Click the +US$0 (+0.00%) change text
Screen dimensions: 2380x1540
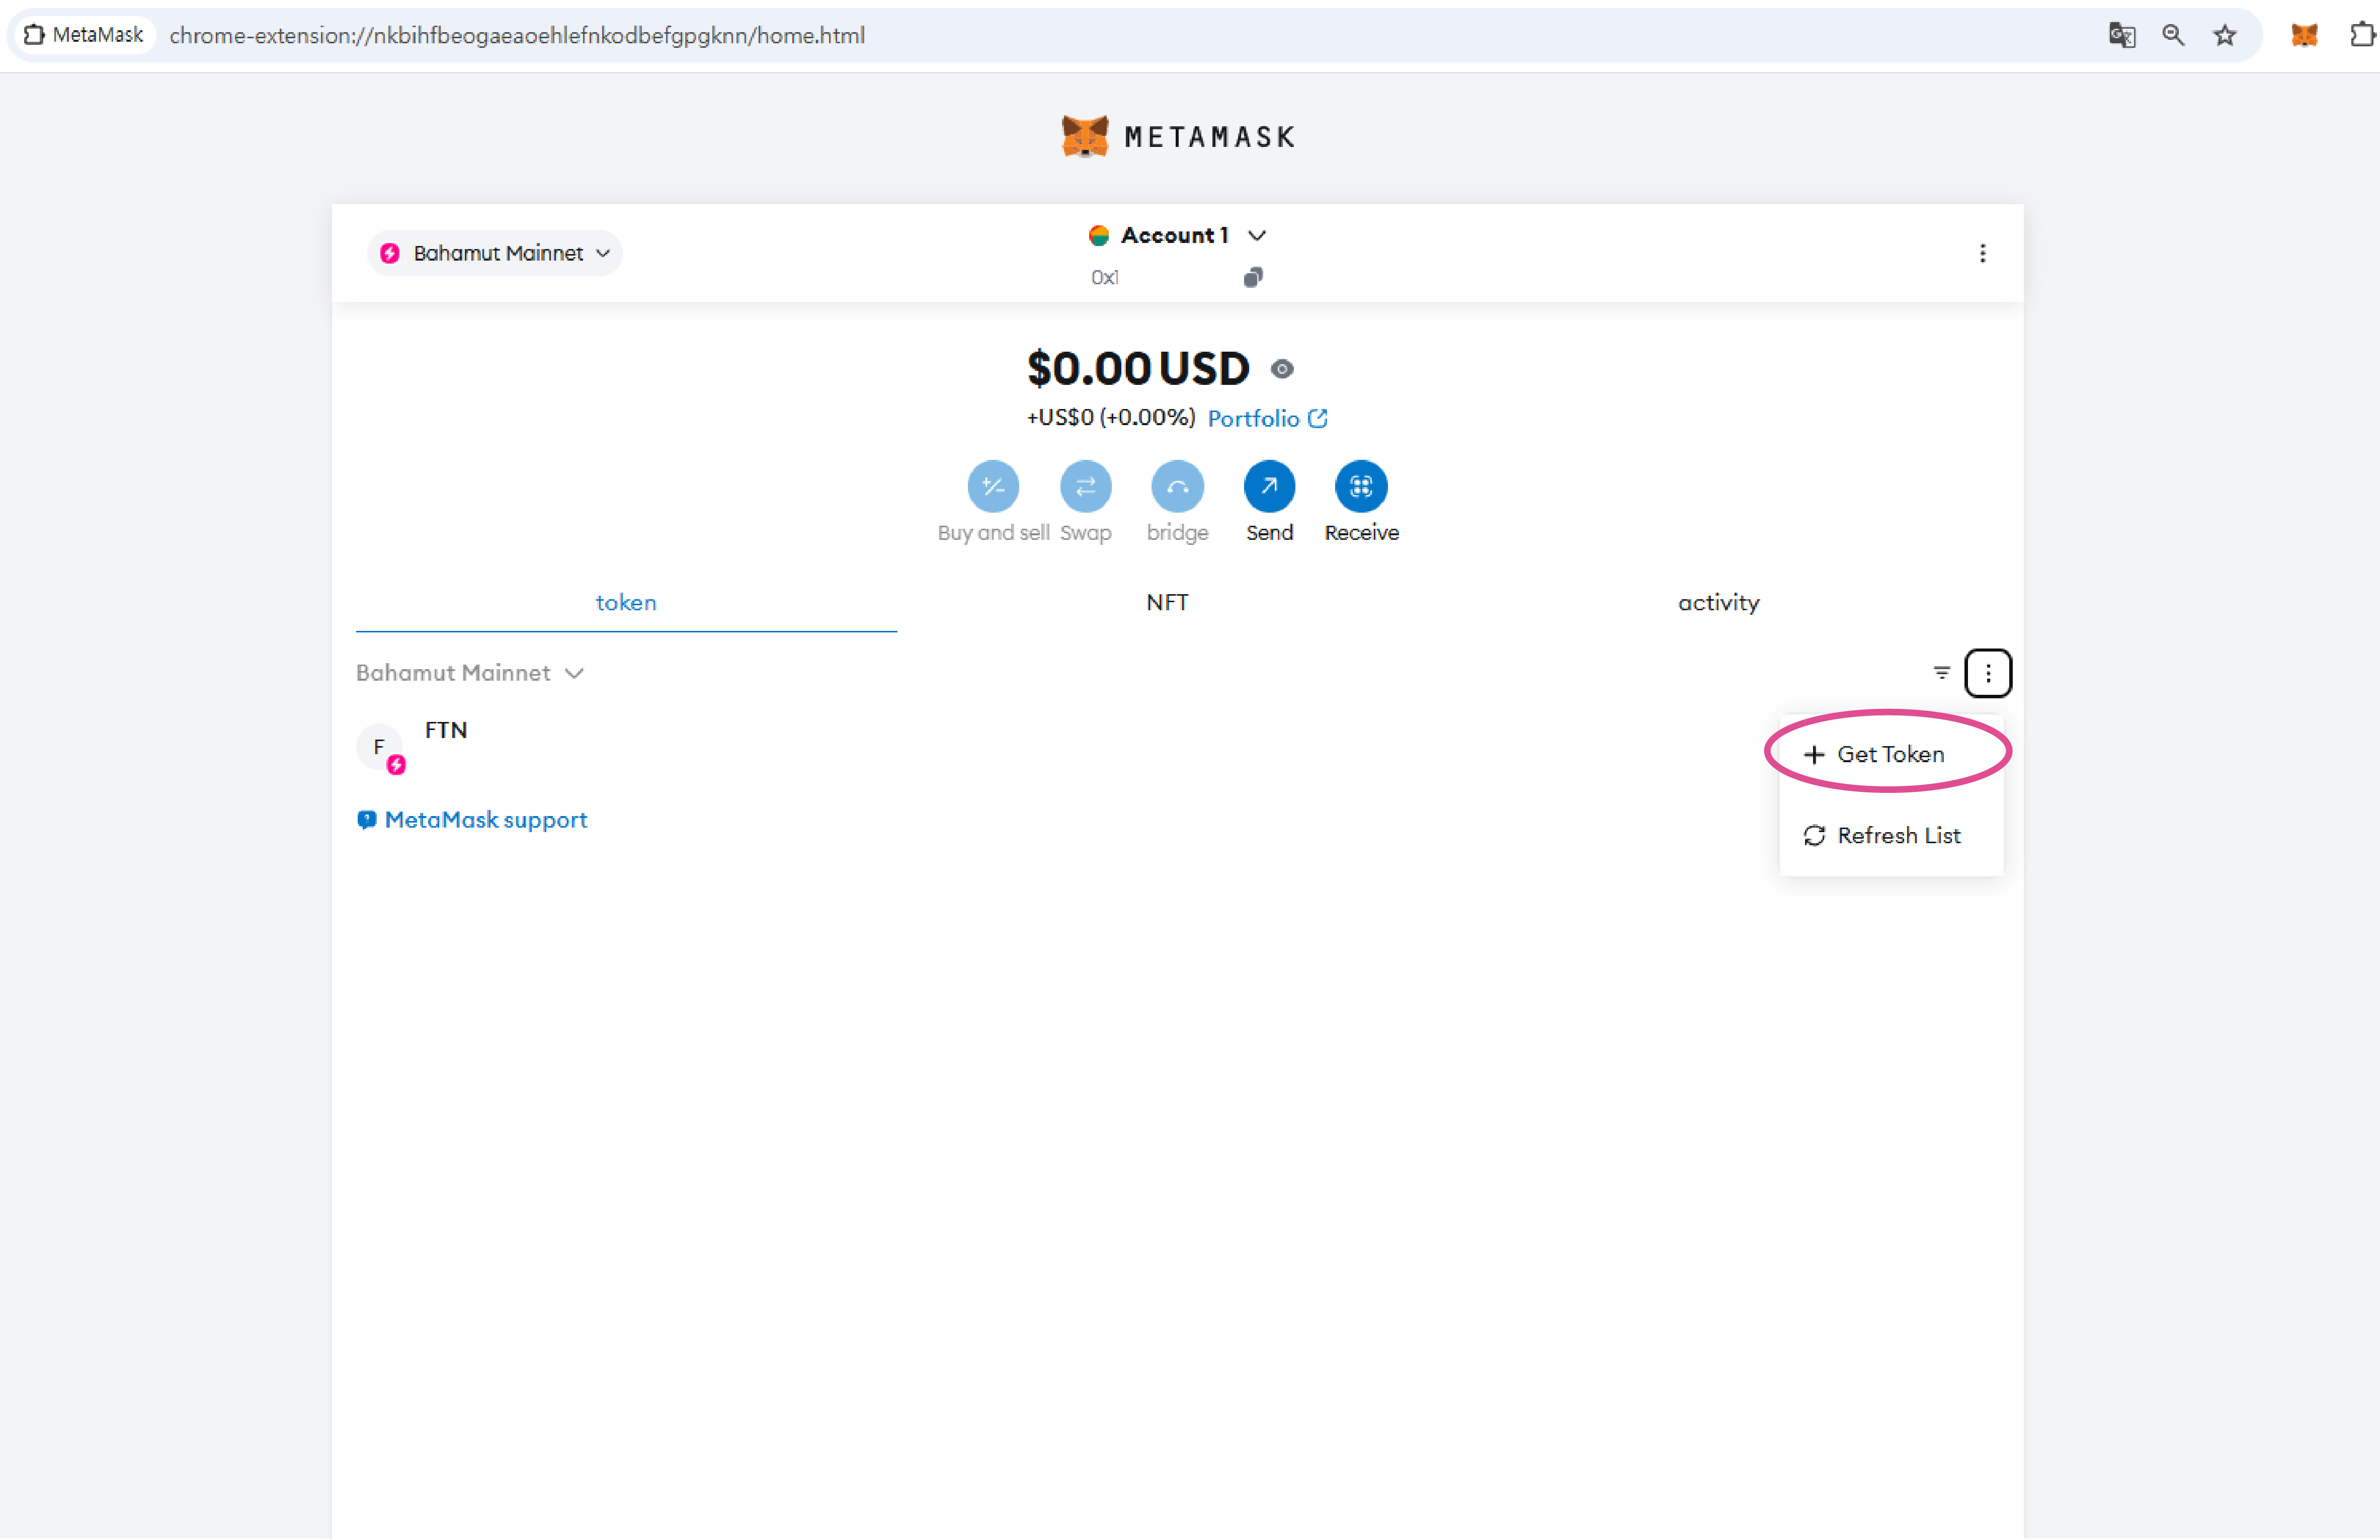[1110, 417]
